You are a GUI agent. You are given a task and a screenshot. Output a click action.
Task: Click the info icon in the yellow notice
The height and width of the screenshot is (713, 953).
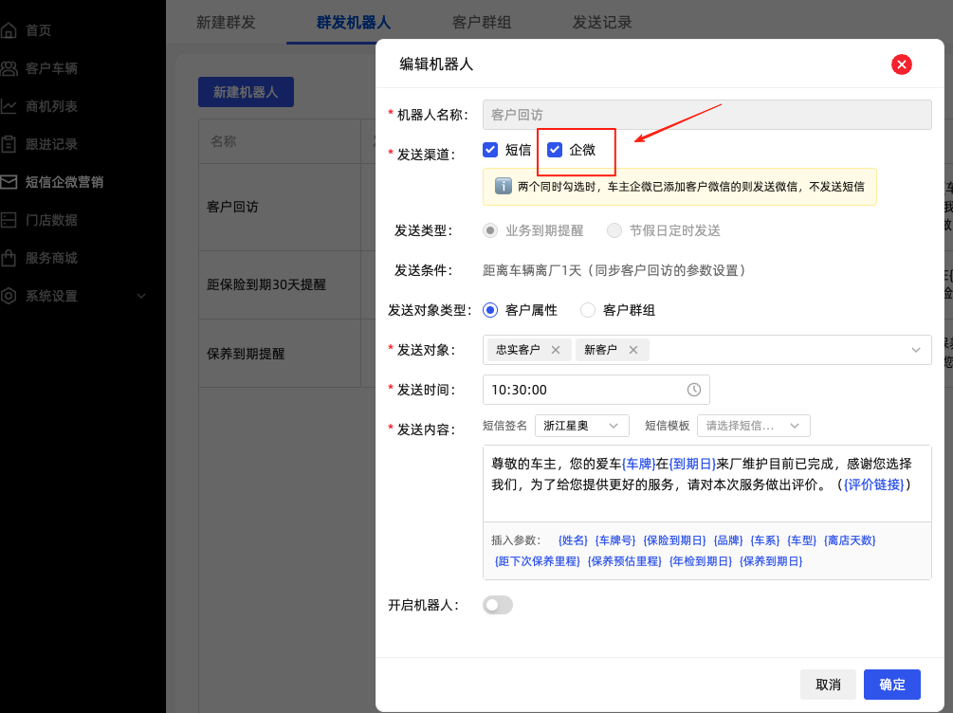click(x=503, y=186)
